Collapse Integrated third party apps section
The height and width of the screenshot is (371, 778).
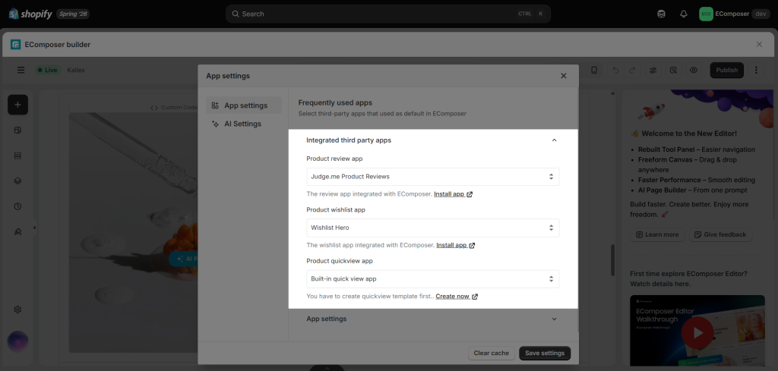pos(554,140)
